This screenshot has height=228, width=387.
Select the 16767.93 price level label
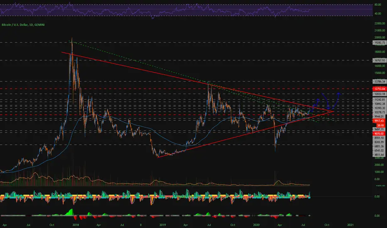pyautogui.click(x=380, y=60)
